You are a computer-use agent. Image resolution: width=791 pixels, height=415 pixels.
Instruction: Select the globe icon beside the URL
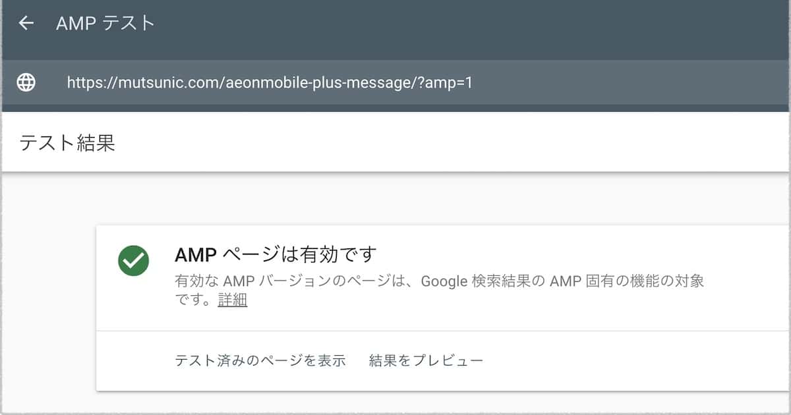tap(25, 83)
